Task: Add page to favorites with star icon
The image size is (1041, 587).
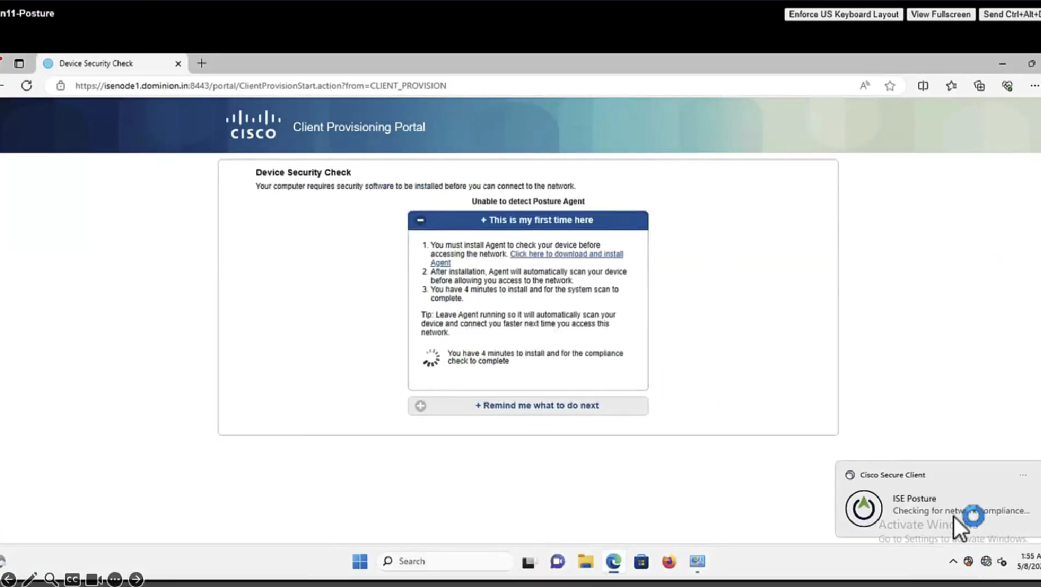Action: [889, 86]
